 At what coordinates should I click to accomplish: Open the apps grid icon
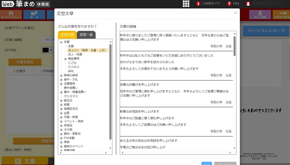click(186, 4)
